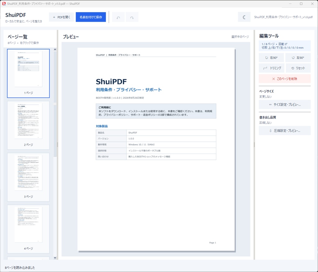Select the 1ページ thumbnail
The width and height of the screenshot is (318, 272).
click(x=28, y=73)
